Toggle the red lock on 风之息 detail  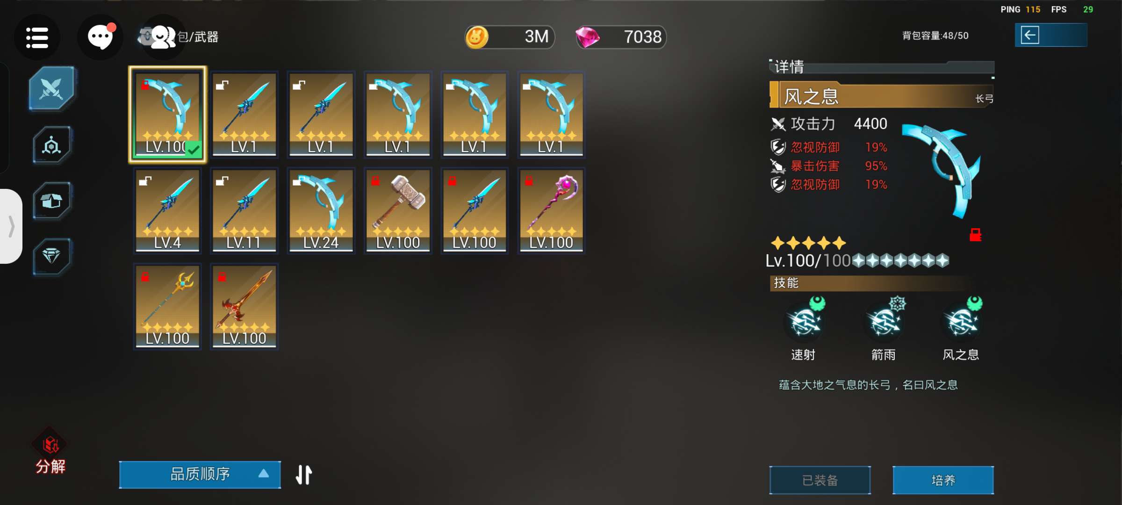(x=975, y=235)
